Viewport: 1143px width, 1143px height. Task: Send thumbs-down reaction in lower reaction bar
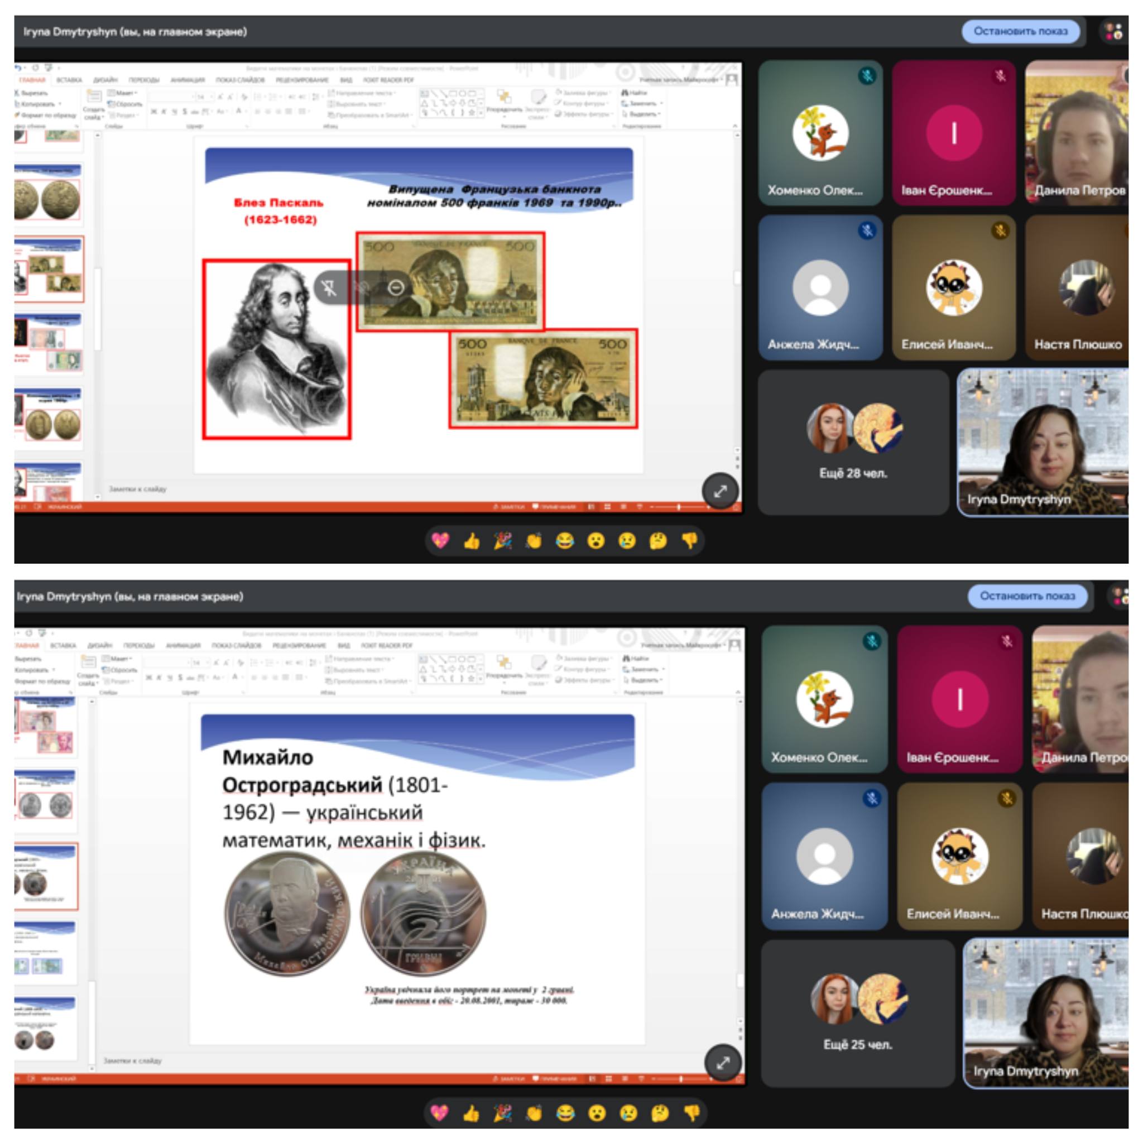pyautogui.click(x=691, y=1113)
